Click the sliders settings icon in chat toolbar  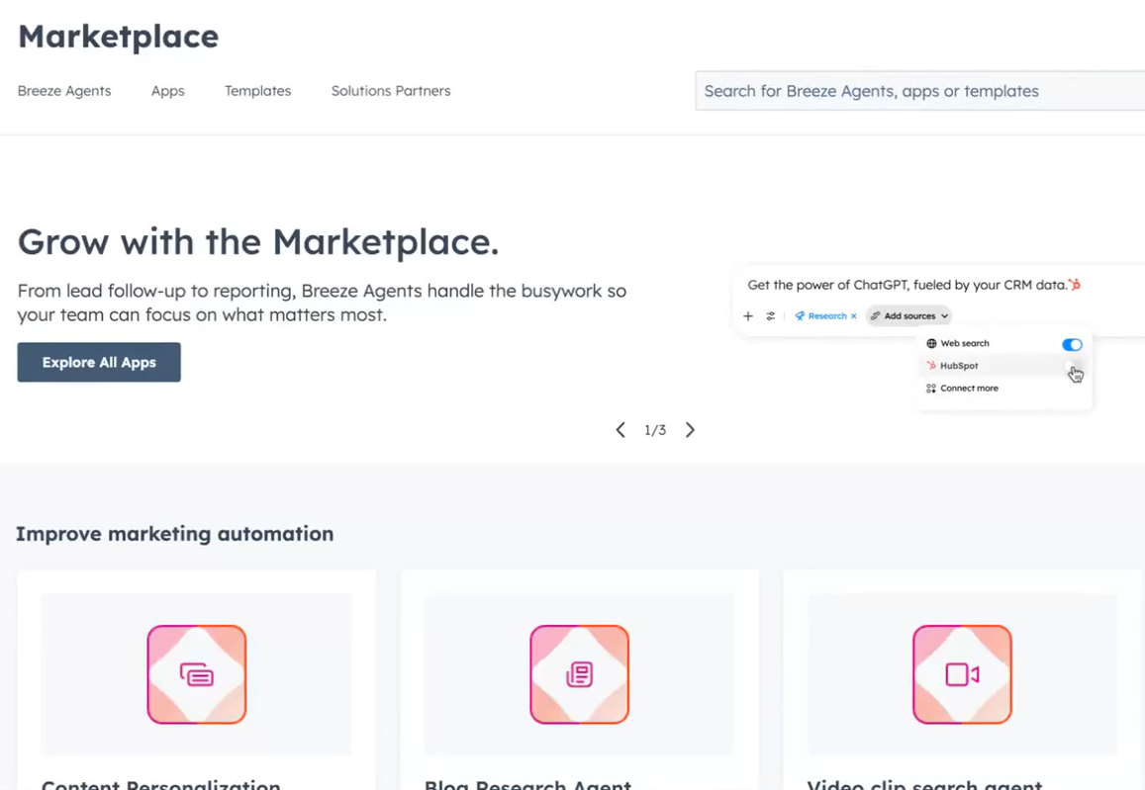click(x=770, y=315)
